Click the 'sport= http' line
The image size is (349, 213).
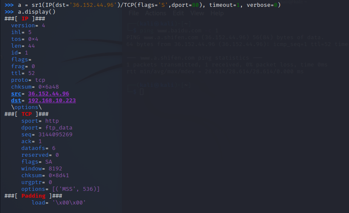(40, 121)
